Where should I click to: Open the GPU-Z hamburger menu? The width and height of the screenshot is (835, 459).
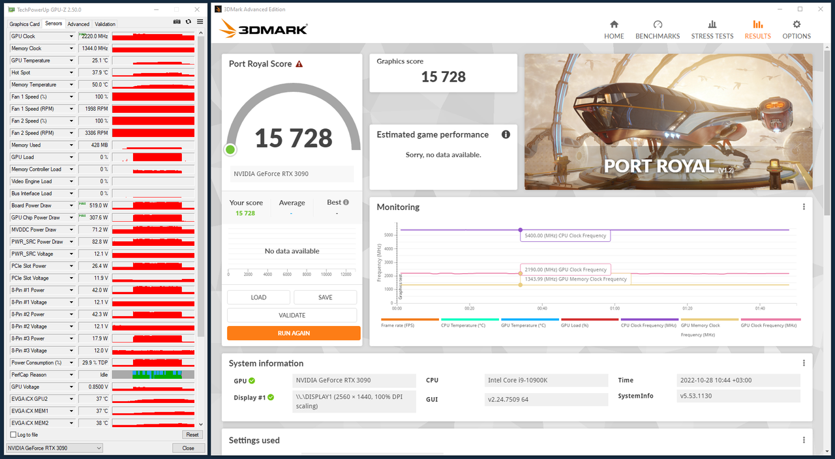(200, 22)
